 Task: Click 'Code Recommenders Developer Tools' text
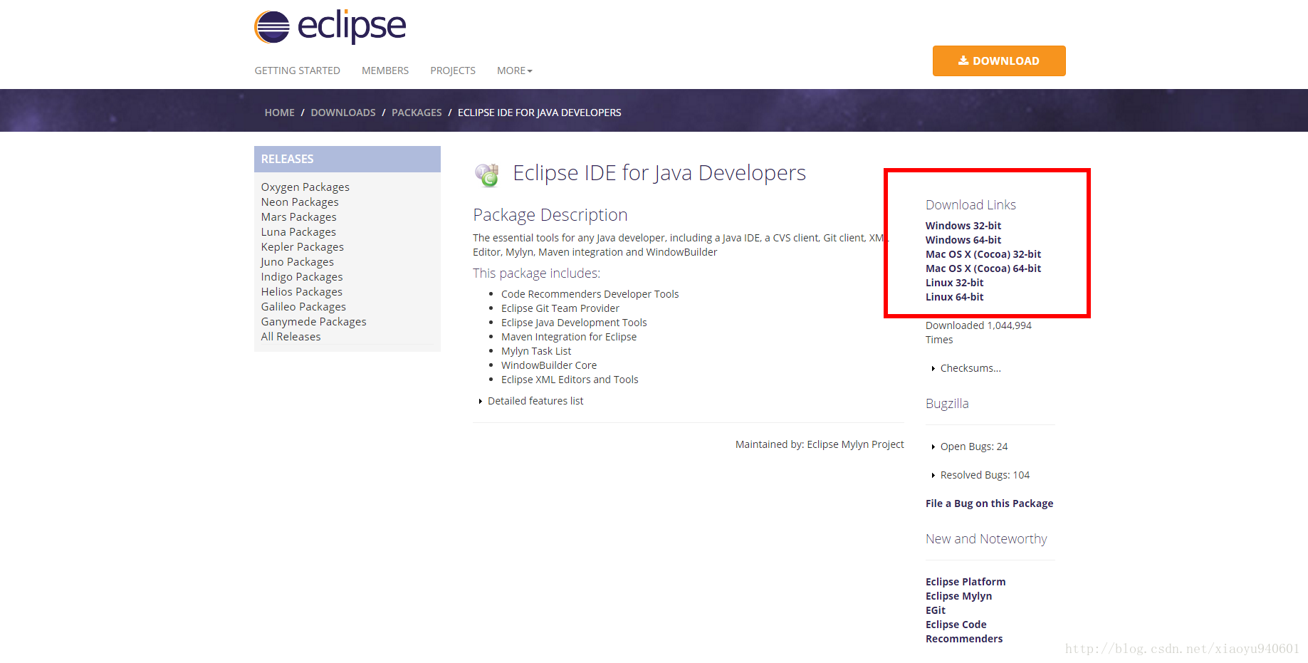pos(590,294)
